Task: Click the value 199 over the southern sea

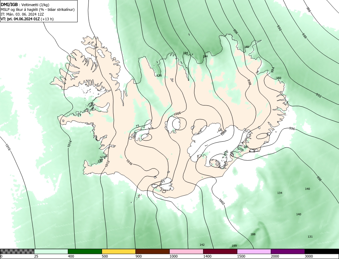Action: (x=234, y=246)
